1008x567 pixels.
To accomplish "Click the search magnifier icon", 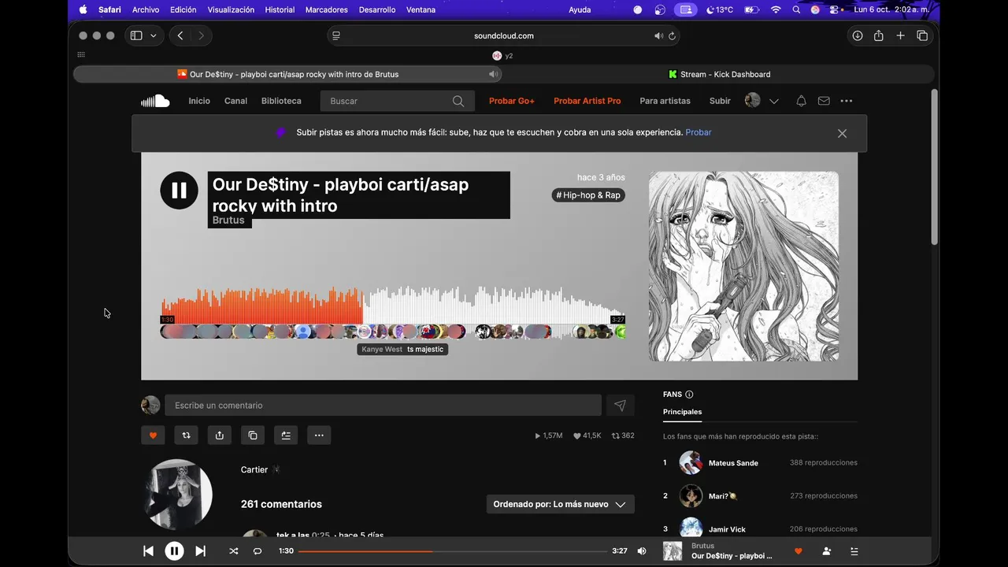I will click(x=458, y=101).
